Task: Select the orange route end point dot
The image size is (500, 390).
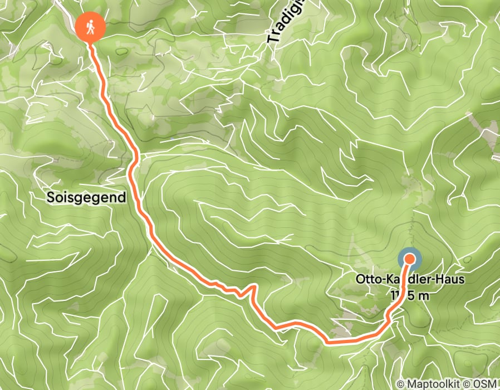Action: click(410, 259)
